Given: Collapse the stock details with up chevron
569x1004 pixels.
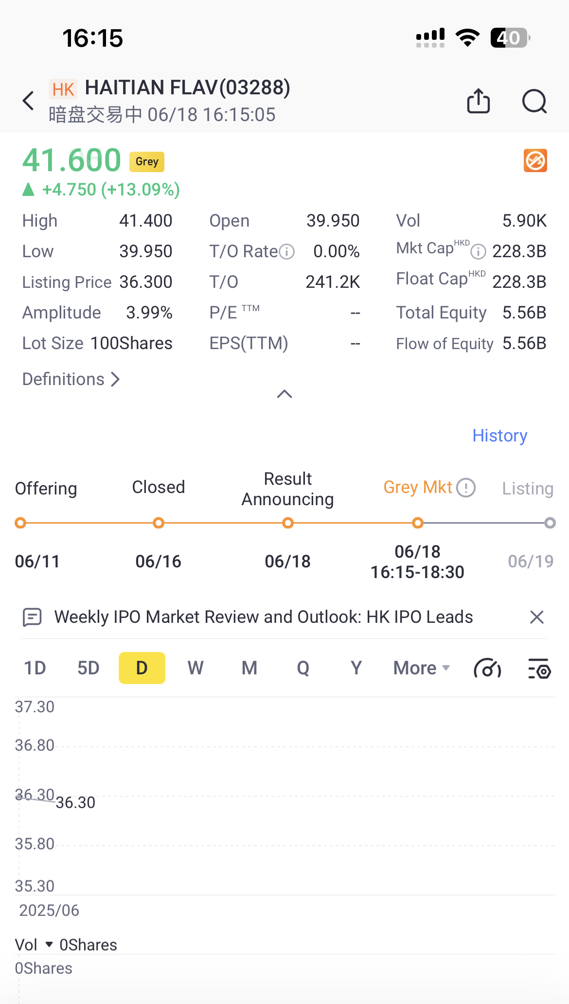Looking at the screenshot, I should click(284, 394).
